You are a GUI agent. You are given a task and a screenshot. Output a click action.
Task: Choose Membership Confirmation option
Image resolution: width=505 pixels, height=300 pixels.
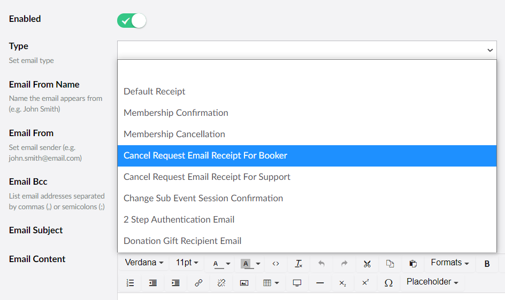pyautogui.click(x=176, y=113)
